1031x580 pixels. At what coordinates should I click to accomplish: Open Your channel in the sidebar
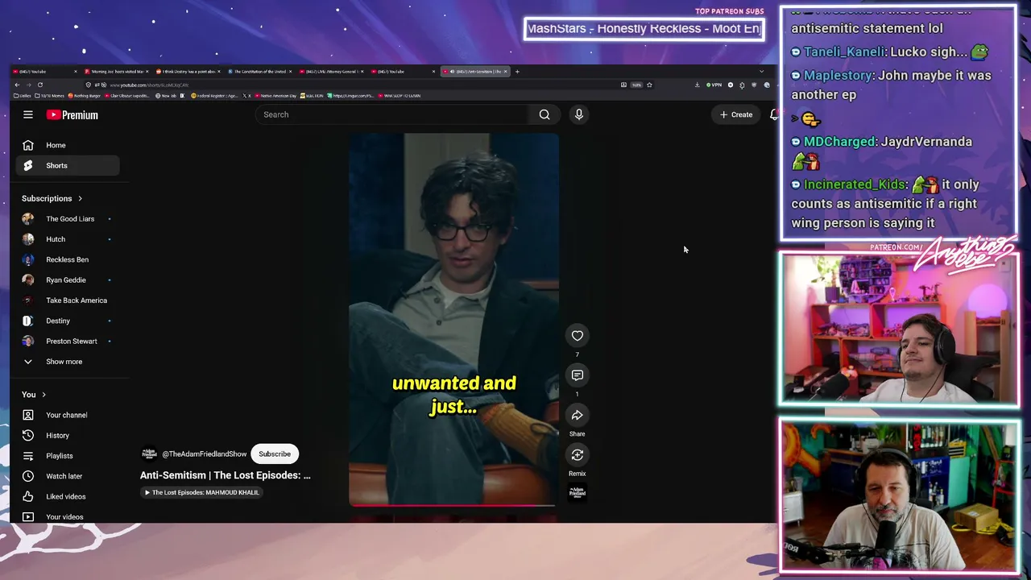click(66, 415)
